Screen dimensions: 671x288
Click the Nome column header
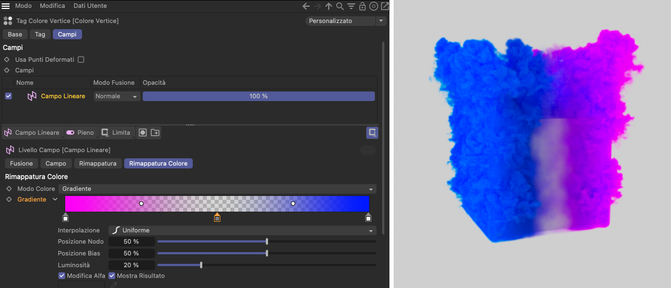point(25,83)
